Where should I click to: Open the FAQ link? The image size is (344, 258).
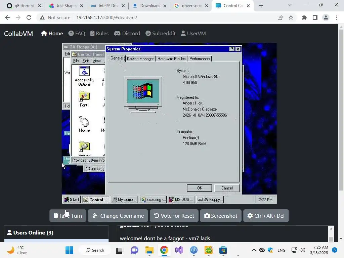tap(77, 33)
